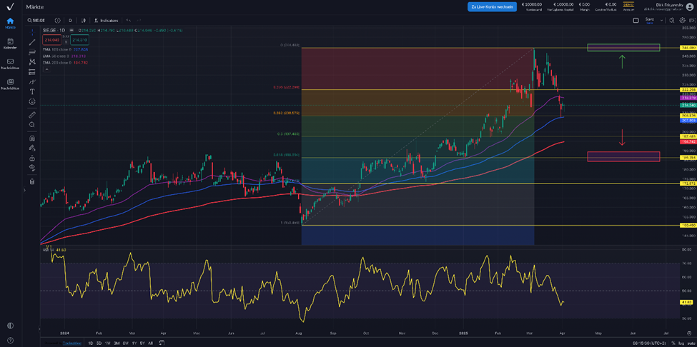Open the Kalender sidebar section

pyautogui.click(x=10, y=44)
